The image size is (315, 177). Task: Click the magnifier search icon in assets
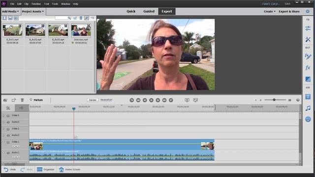tap(69, 18)
